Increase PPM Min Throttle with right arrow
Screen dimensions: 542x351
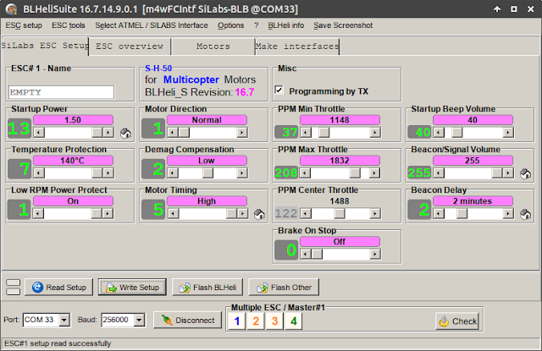click(x=375, y=133)
